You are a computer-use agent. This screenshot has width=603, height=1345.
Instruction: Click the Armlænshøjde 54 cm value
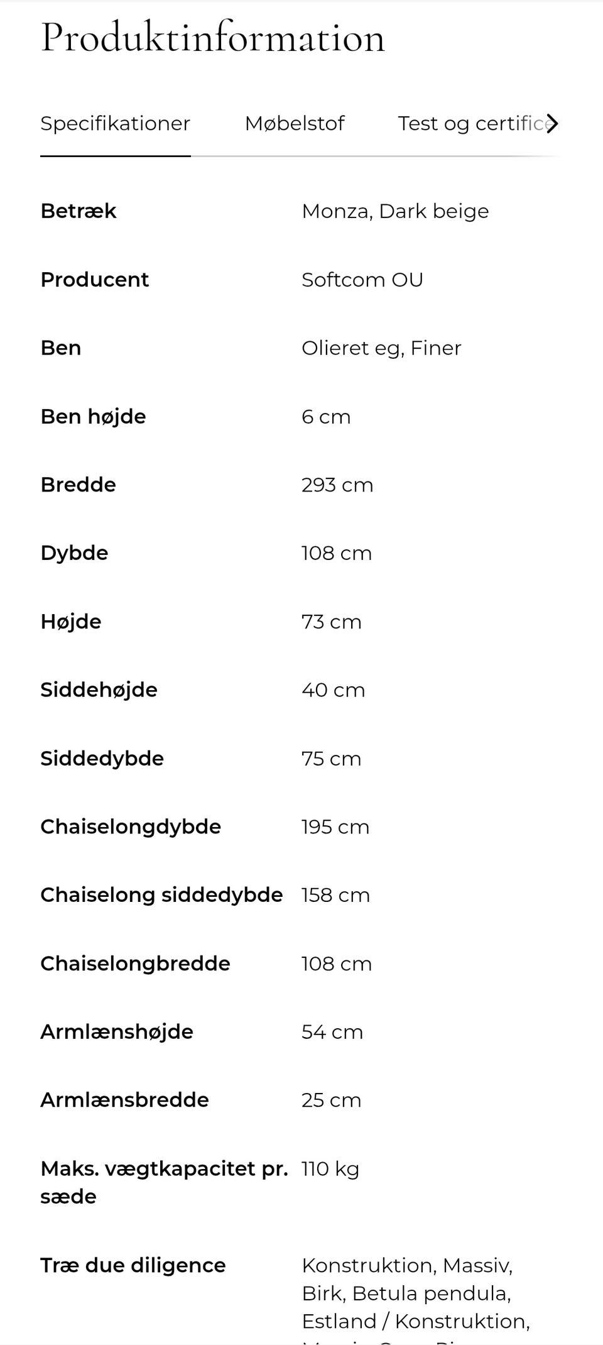coord(332,1032)
